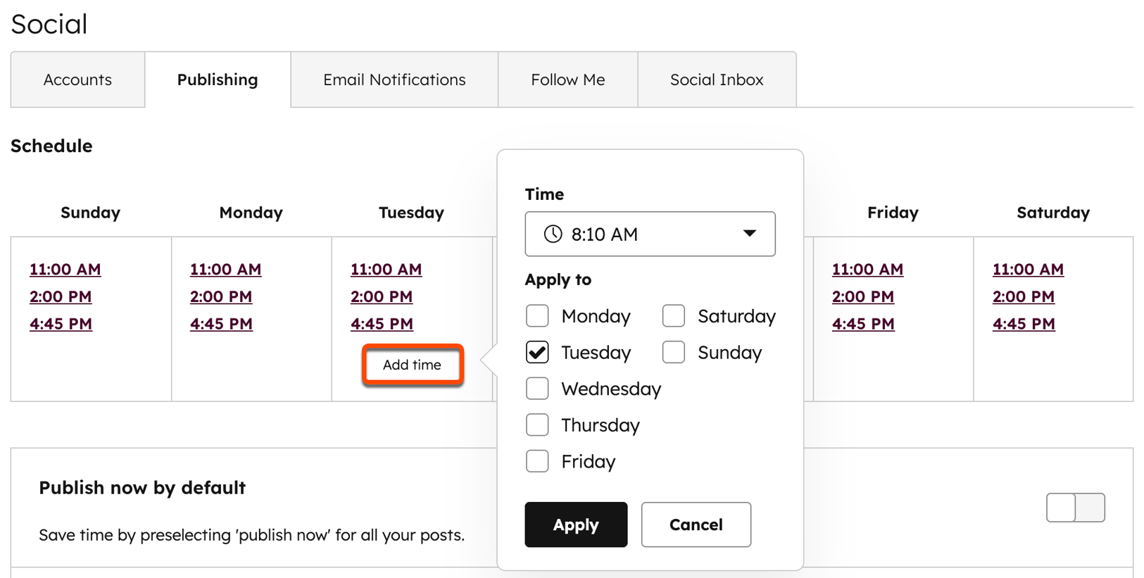Enable Sunday under Apply to
This screenshot has width=1144, height=578.
[x=673, y=352]
